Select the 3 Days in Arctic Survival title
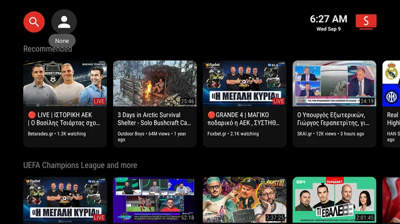This screenshot has height=224, width=400. click(x=154, y=119)
